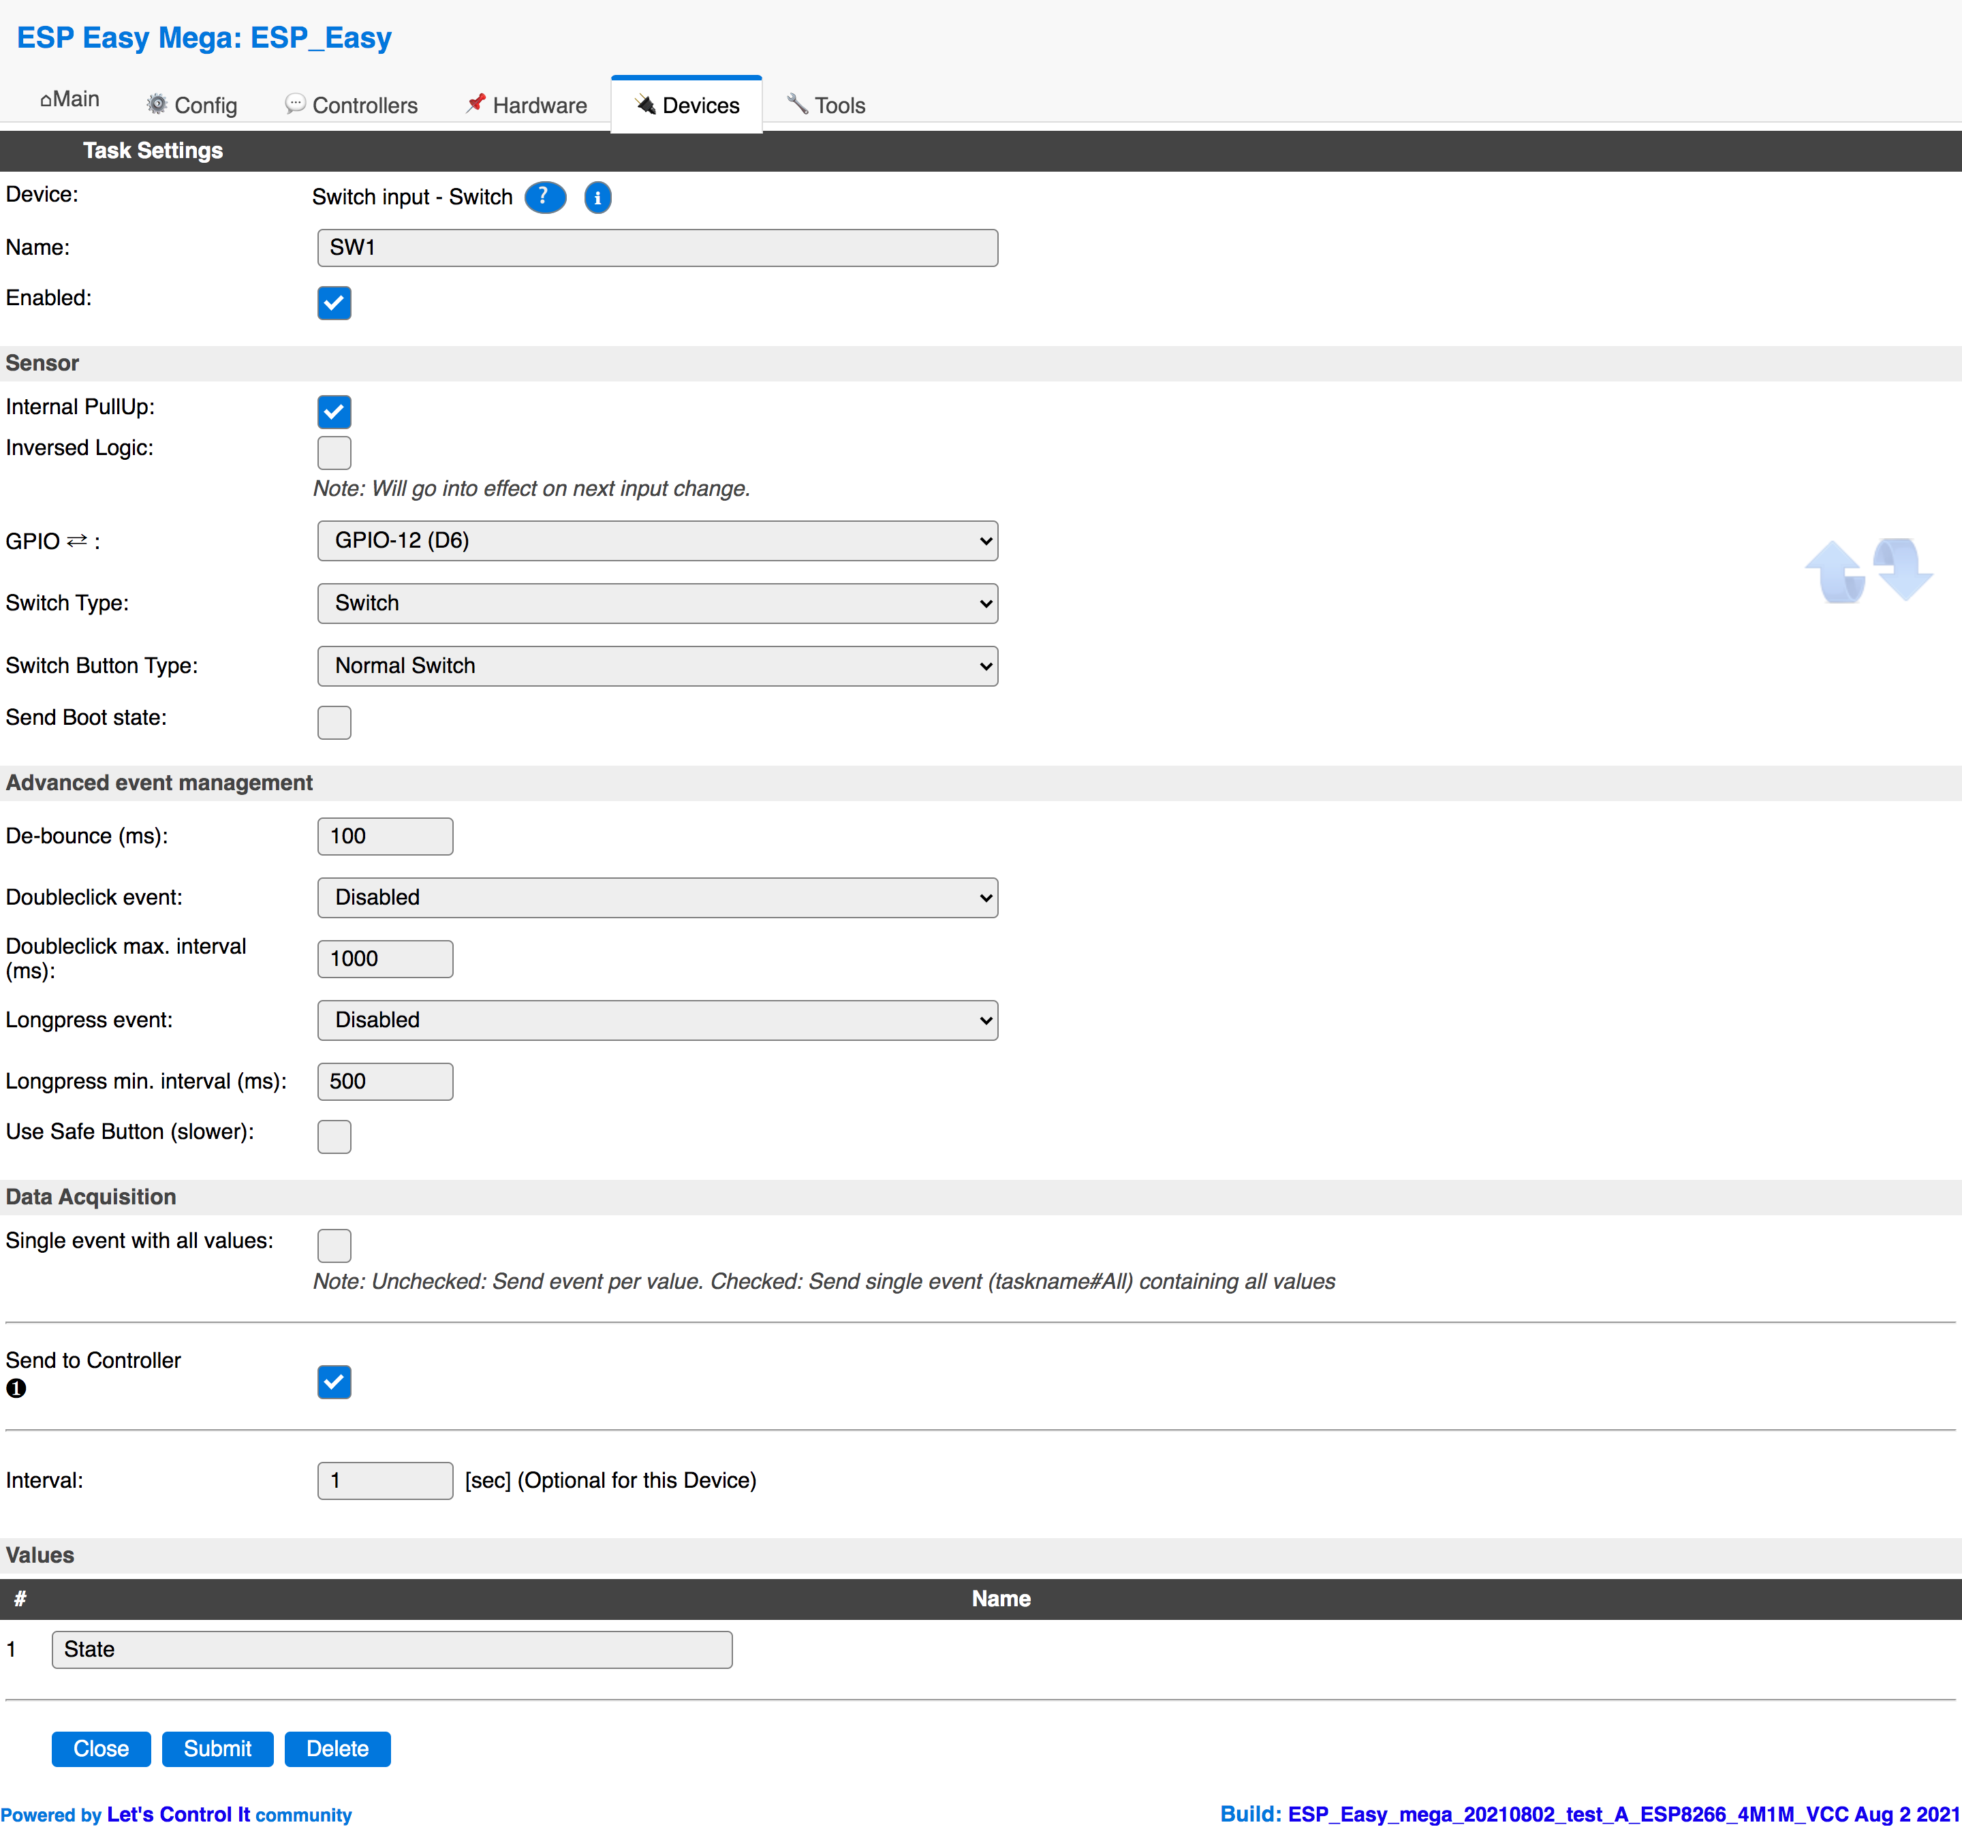Enable Inversed Logic checkbox
The image size is (1962, 1827).
334,453
